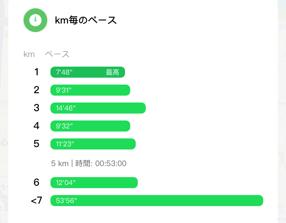Select the 53'56" pace bar
The width and height of the screenshot is (286, 223).
(x=156, y=201)
